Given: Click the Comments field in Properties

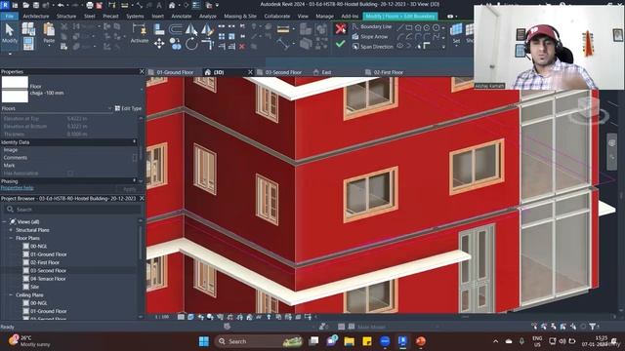Looking at the screenshot, I should (x=101, y=158).
